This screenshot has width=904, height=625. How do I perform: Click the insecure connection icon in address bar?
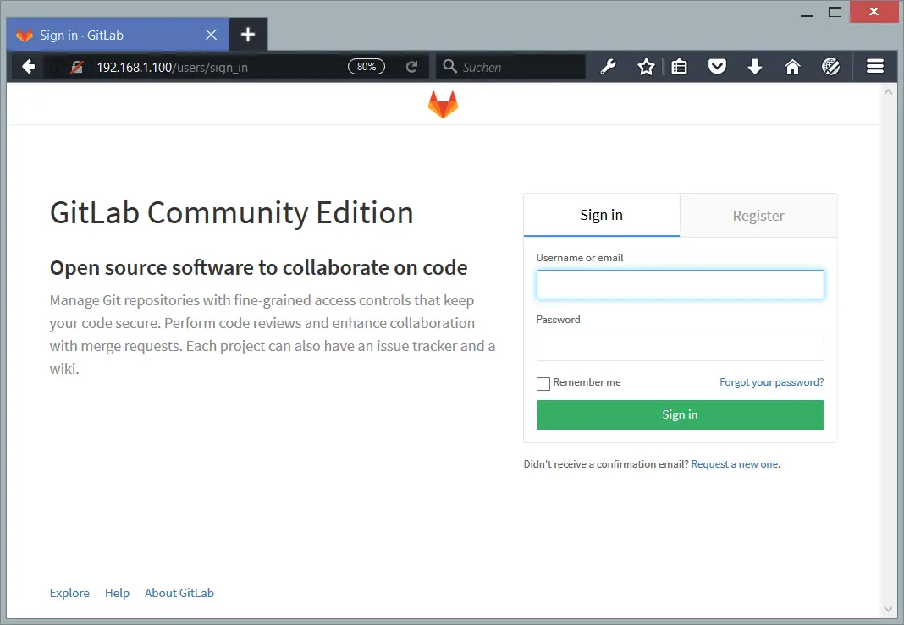pyautogui.click(x=77, y=68)
